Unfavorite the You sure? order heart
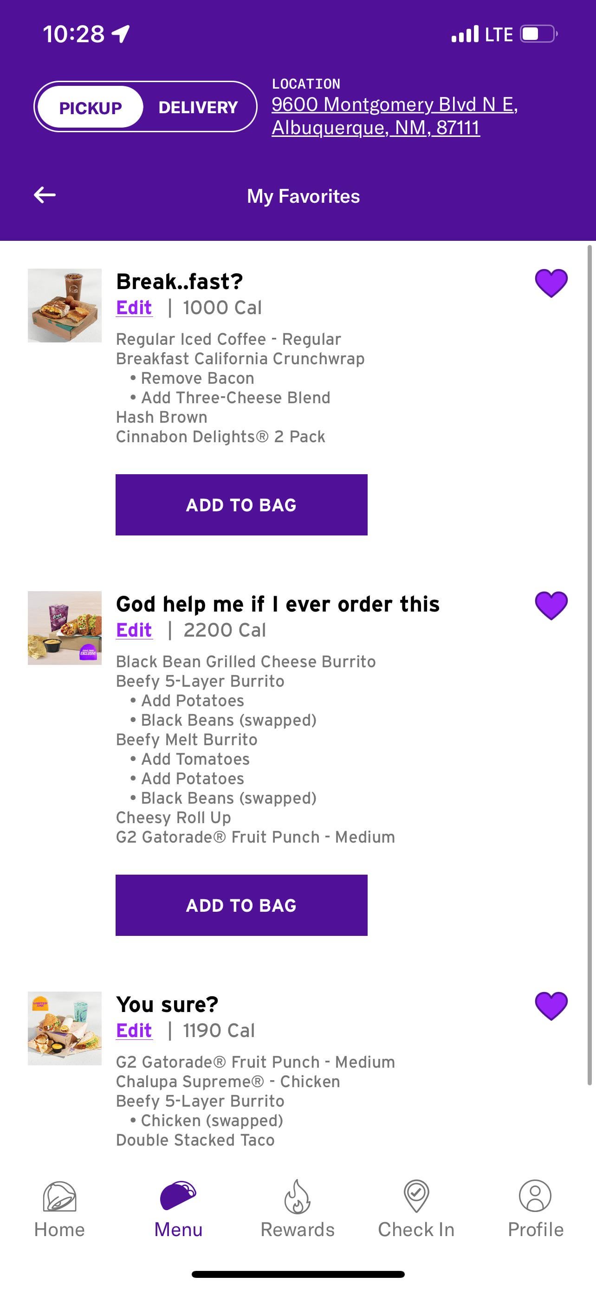The height and width of the screenshot is (1289, 596). [551, 1006]
